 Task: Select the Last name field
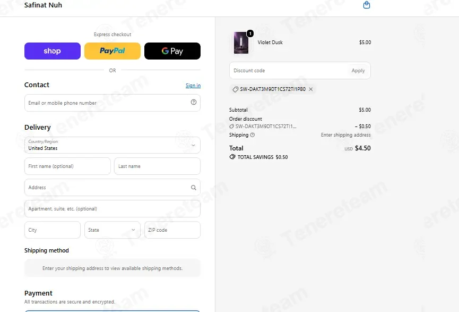[157, 166]
